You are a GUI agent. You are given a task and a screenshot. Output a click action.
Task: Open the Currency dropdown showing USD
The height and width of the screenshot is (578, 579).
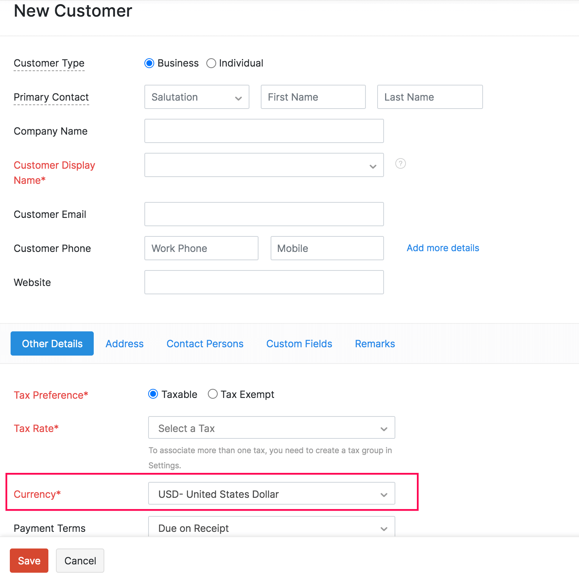pyautogui.click(x=271, y=494)
